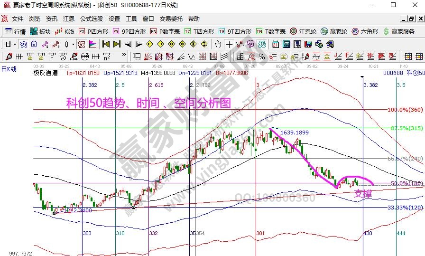
Task: Select the hand pan tool
Action: (x=218, y=44)
